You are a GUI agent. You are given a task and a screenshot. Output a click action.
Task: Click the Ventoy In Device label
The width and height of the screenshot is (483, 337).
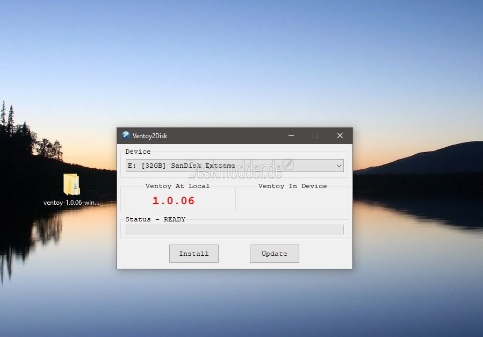(292, 186)
